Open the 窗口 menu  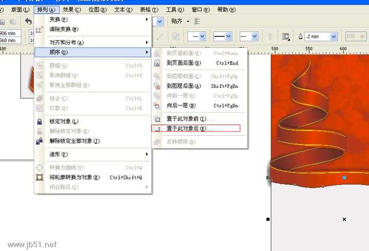(201, 10)
